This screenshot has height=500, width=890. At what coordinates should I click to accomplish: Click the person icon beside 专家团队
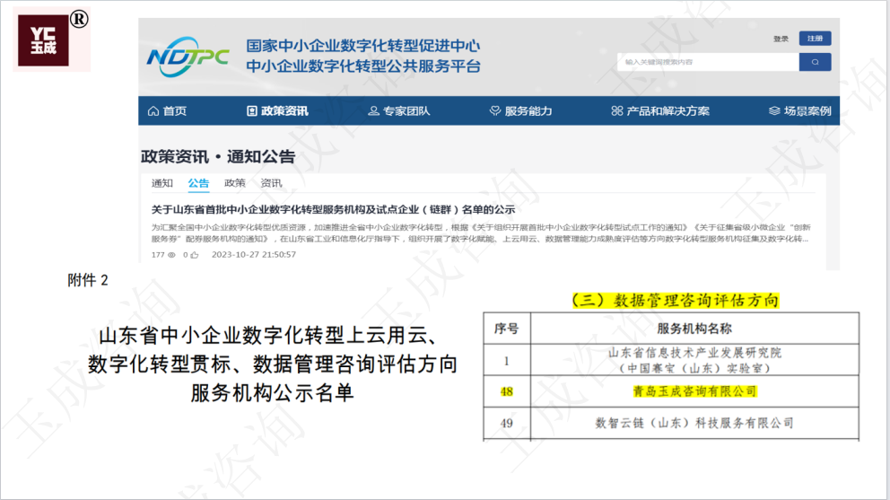tap(373, 110)
